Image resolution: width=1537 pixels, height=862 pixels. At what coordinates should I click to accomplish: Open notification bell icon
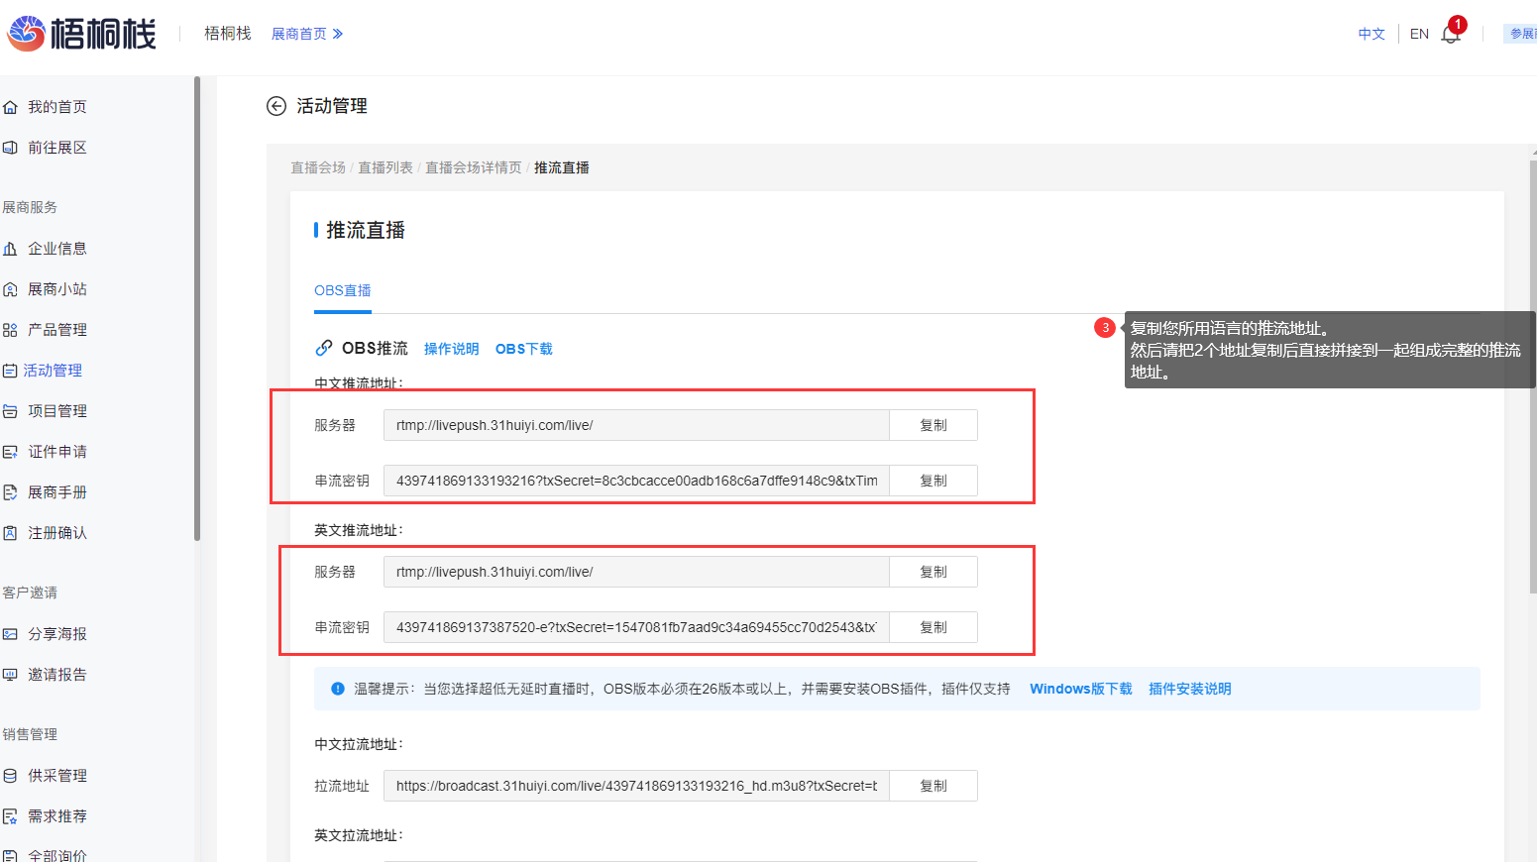(x=1451, y=34)
